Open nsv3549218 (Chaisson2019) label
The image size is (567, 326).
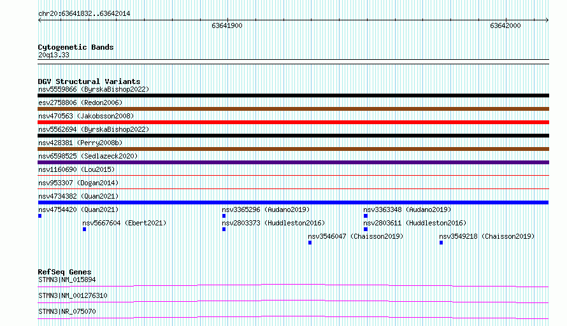tap(487, 236)
